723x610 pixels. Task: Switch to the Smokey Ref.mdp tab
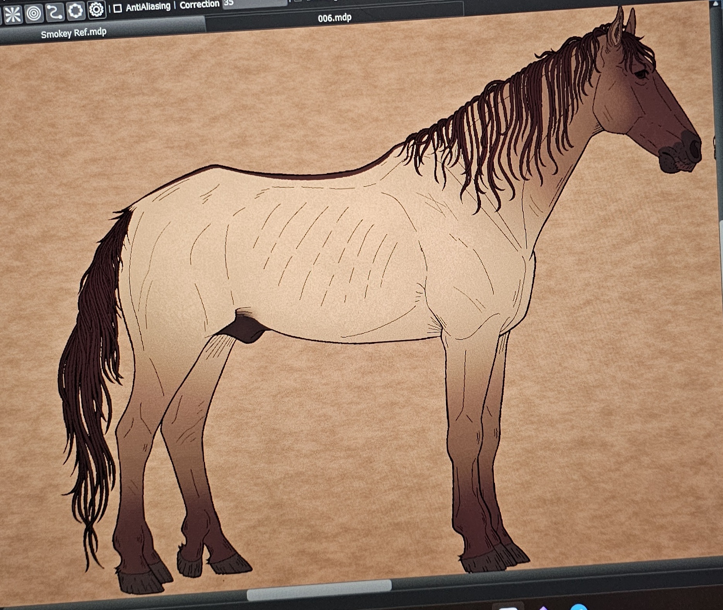74,33
